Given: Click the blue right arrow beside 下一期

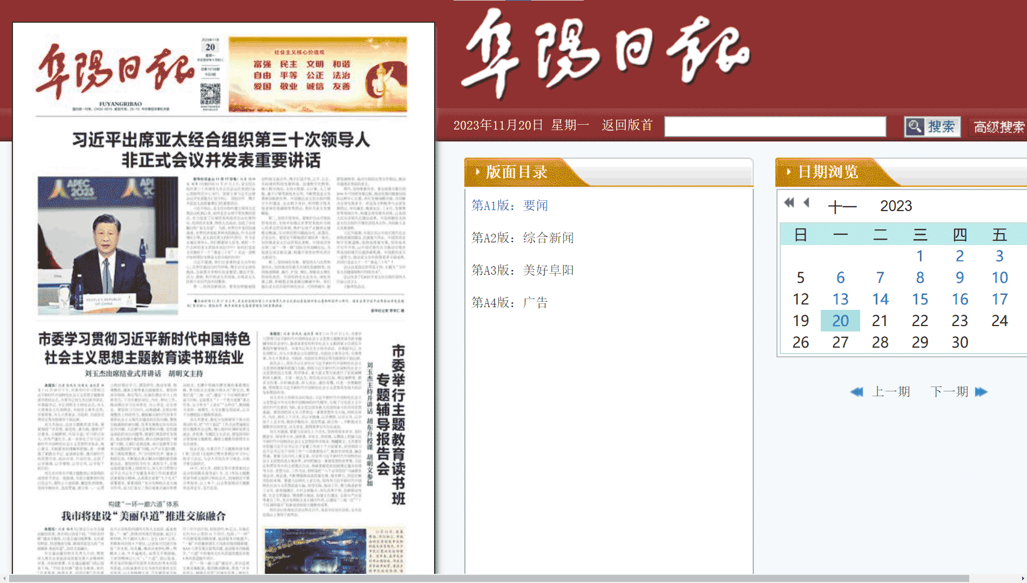Looking at the screenshot, I should pos(982,392).
